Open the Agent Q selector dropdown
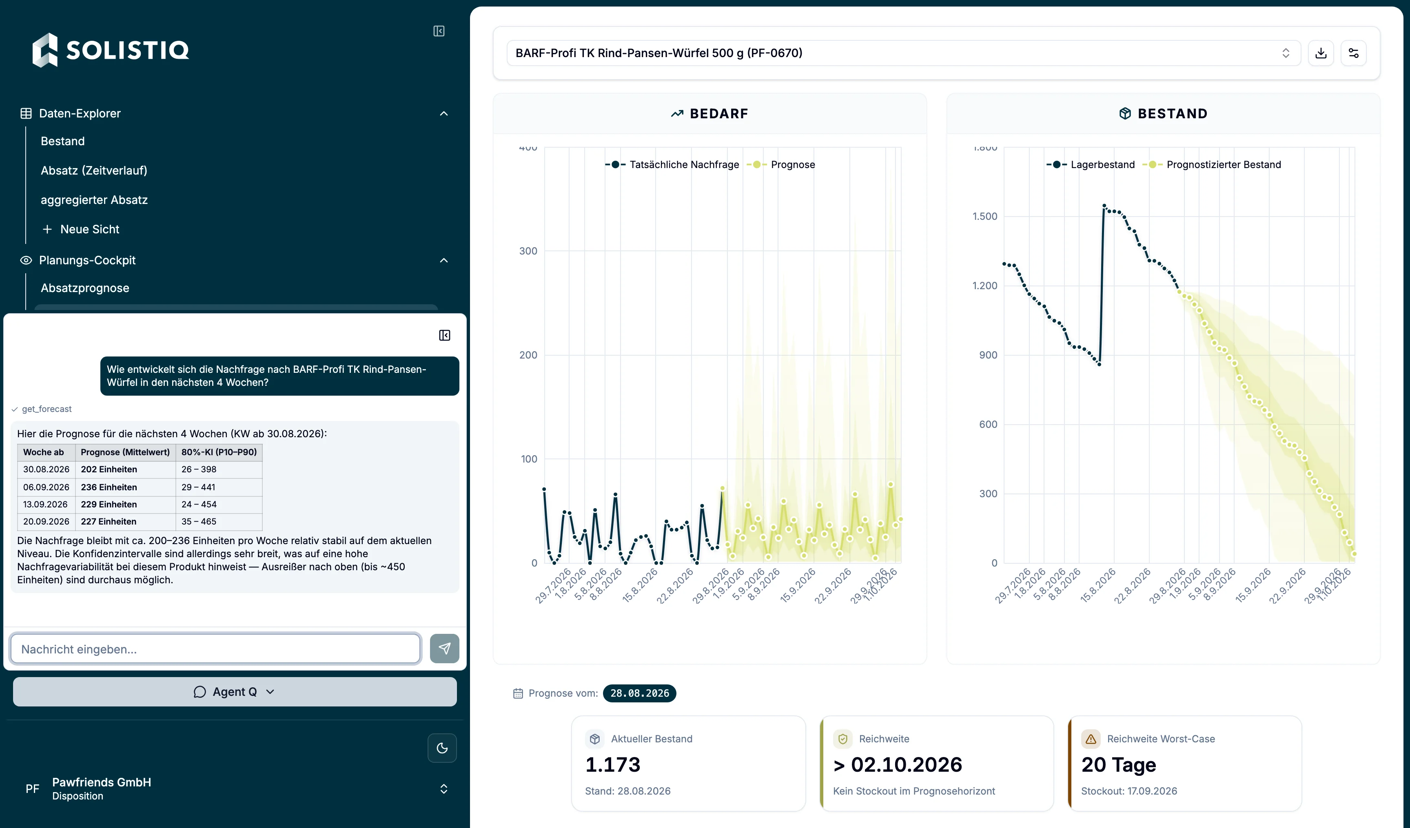The height and width of the screenshot is (828, 1410). pyautogui.click(x=235, y=692)
